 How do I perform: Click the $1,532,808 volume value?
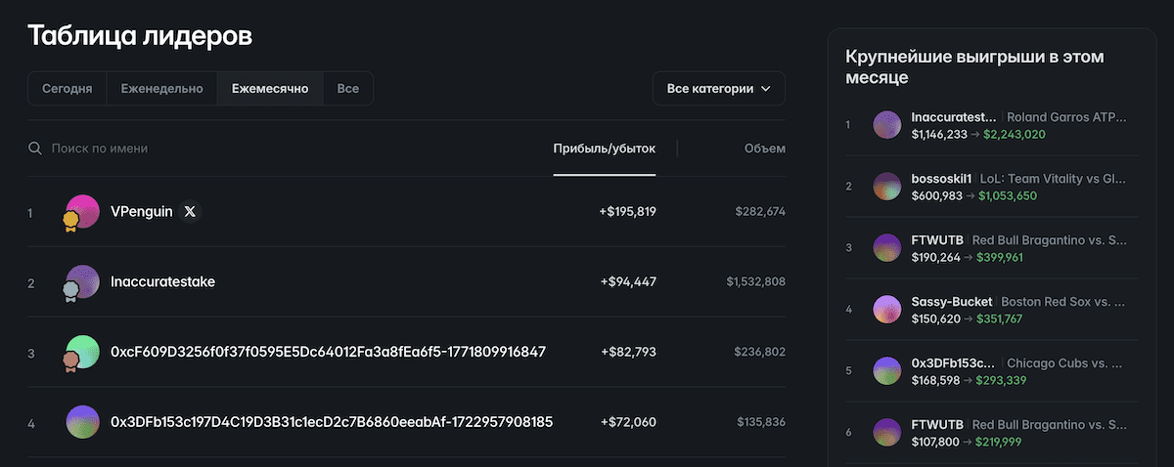756,281
